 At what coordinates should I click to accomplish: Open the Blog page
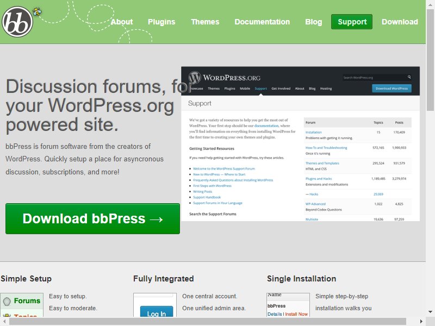314,22
